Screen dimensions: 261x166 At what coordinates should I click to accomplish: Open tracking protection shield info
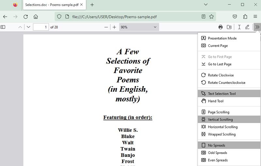click(x=59, y=17)
